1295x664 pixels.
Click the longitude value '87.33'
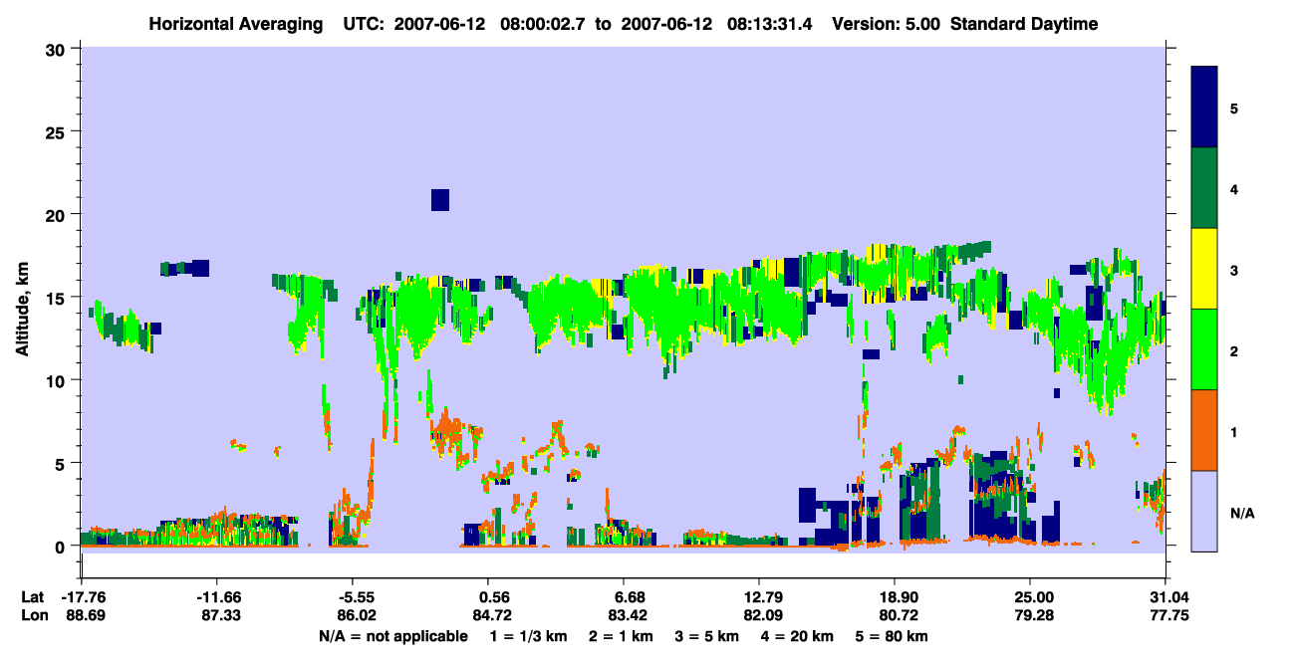(218, 616)
